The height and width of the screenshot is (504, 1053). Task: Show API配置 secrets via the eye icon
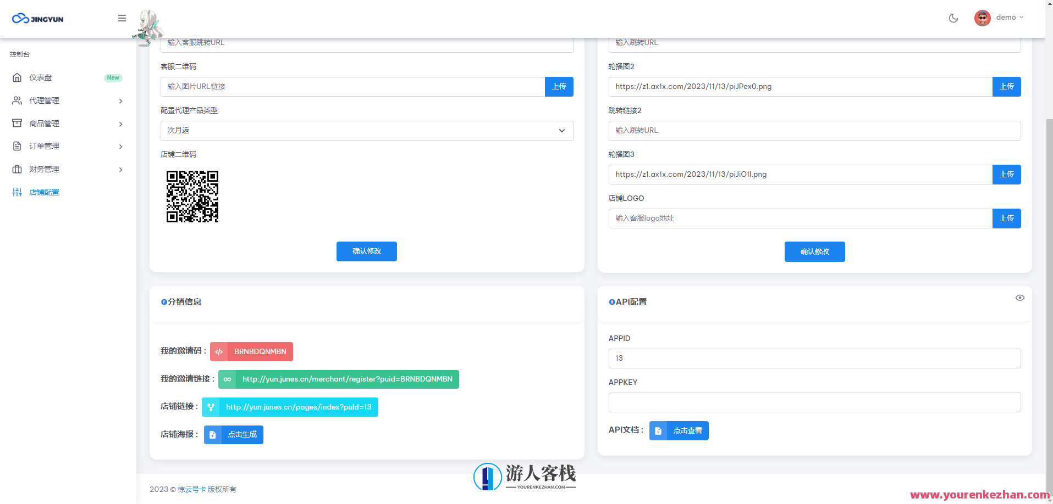pyautogui.click(x=1020, y=298)
